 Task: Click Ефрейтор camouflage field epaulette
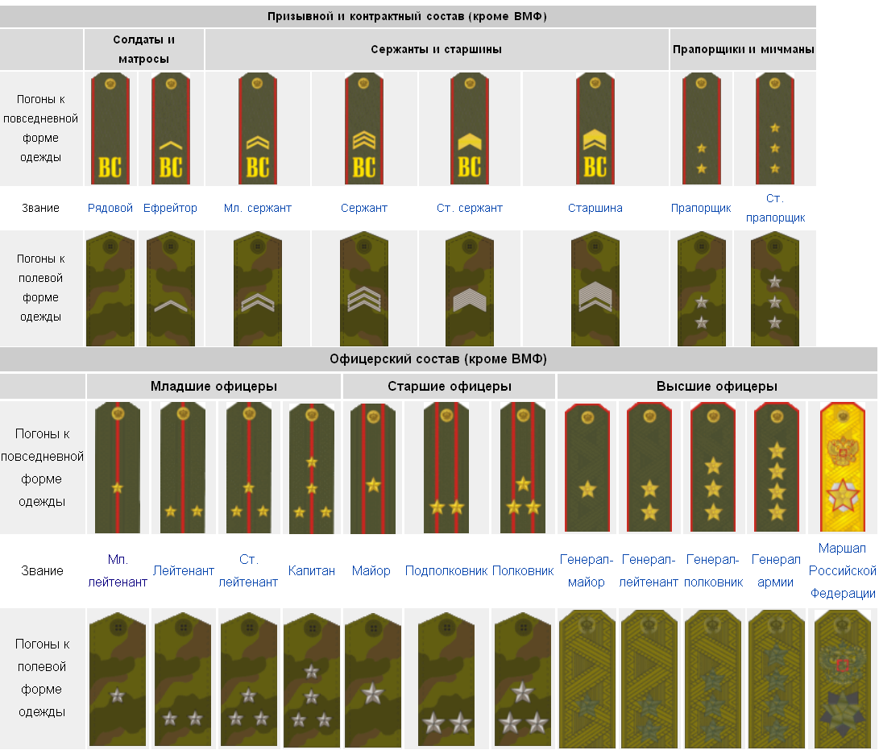(x=171, y=288)
